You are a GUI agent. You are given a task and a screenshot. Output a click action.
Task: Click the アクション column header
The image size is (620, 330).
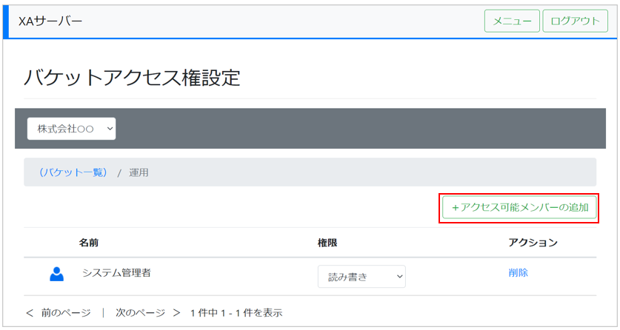point(533,243)
